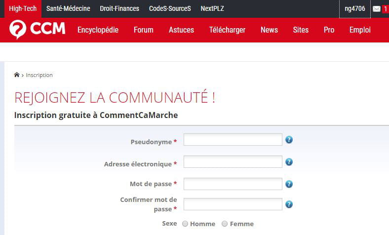Show help for Adresse électronique field

(289, 162)
